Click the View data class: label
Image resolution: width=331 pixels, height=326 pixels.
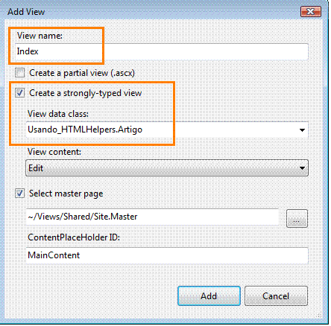(58, 114)
